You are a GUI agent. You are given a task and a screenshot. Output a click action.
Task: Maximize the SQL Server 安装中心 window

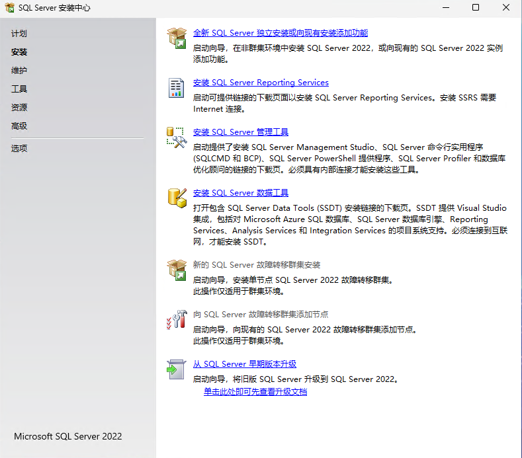476,7
